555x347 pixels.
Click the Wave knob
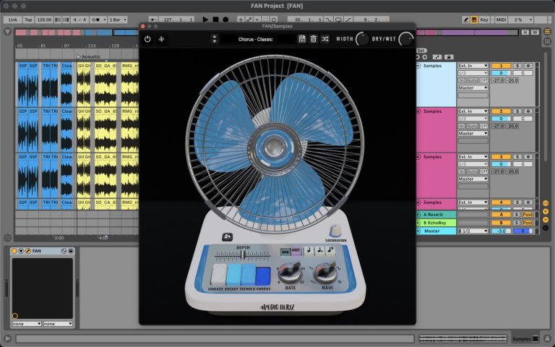(x=325, y=273)
